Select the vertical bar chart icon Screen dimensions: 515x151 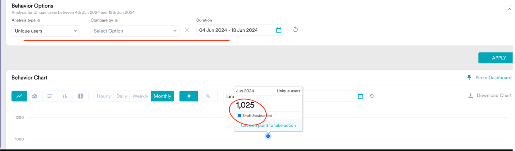pos(65,96)
